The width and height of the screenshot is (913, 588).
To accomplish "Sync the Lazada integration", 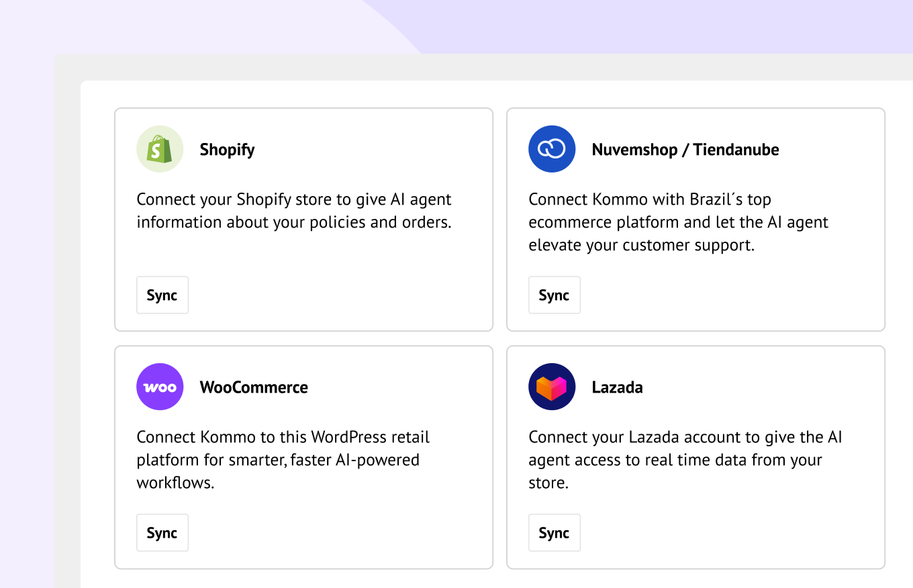I will pos(555,533).
